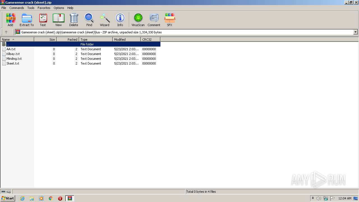Screen dimensions: 359x202
Task: Open the Windows Start button
Action: (x=8, y=198)
